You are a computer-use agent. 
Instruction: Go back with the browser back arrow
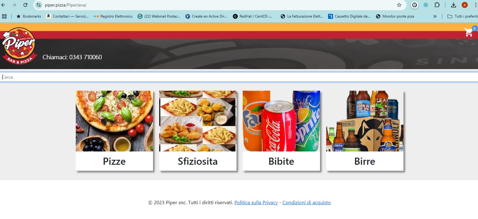[3, 5]
